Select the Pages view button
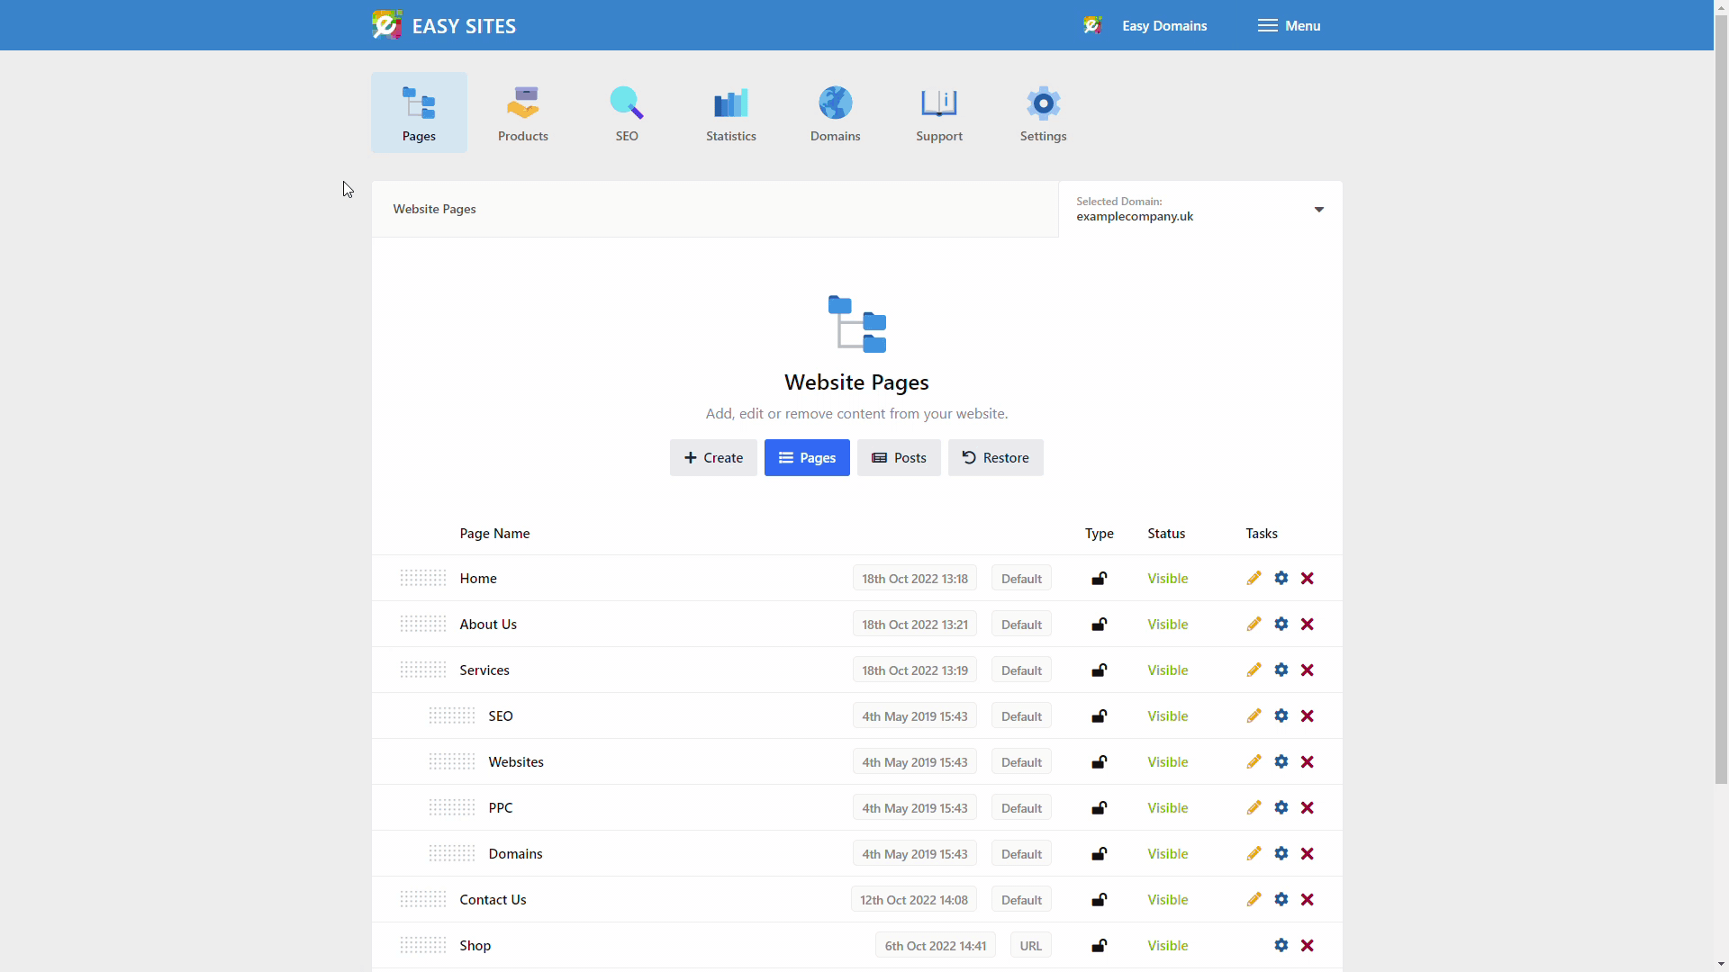 pos(807,457)
